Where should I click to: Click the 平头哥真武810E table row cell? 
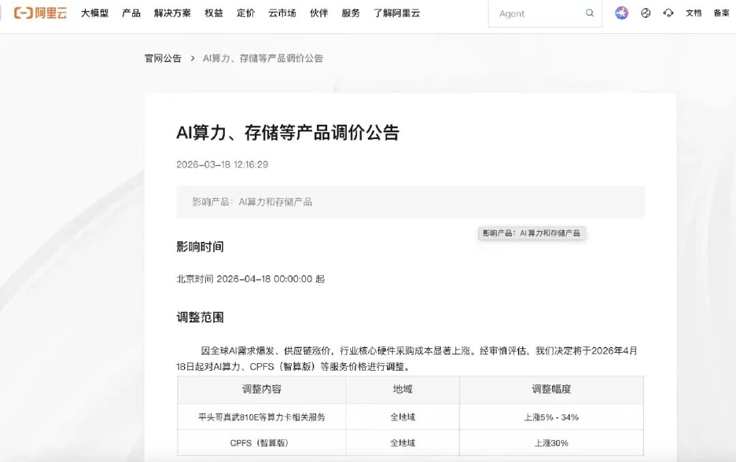tap(262, 417)
